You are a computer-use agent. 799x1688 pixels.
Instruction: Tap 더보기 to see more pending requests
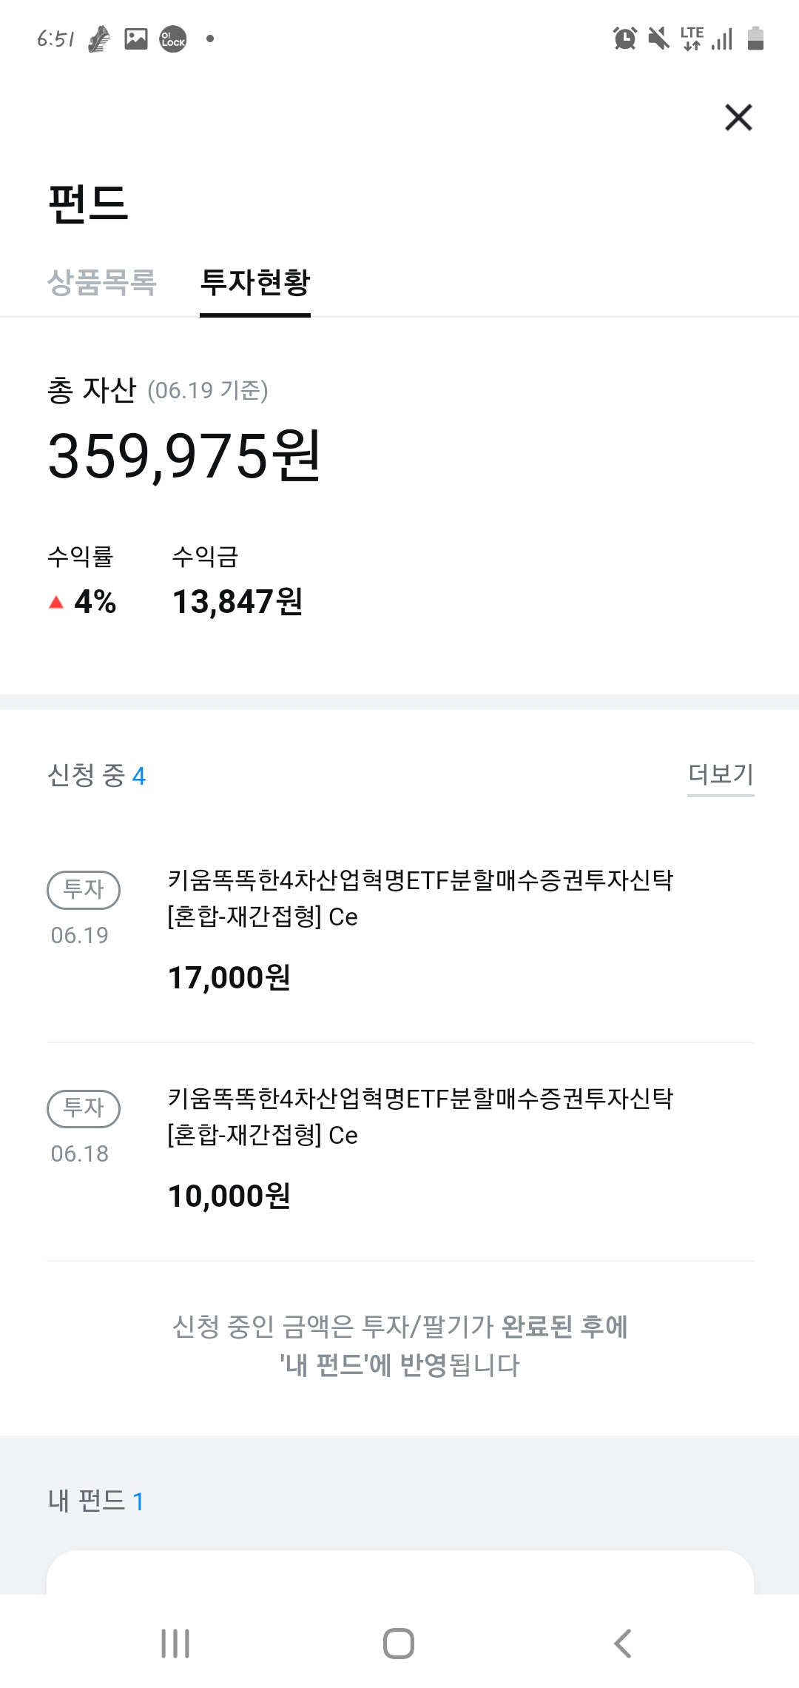pos(721,774)
